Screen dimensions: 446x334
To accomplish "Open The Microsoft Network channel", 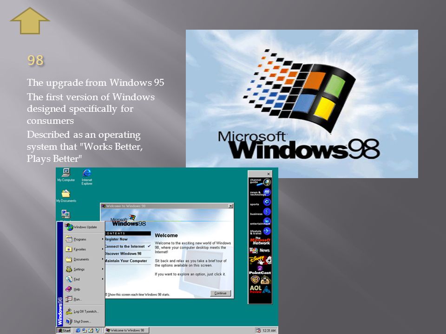I will (x=260, y=241).
